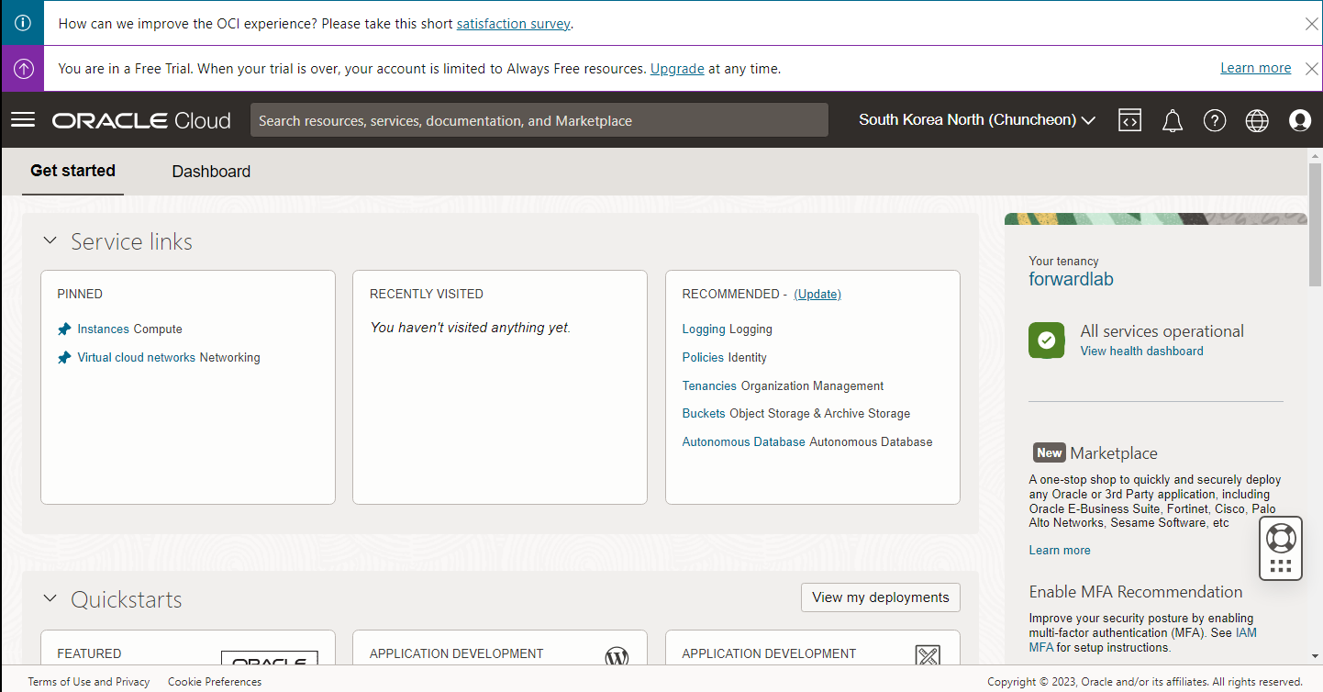Click Learn more under Marketplace
This screenshot has width=1323, height=692.
click(1060, 551)
